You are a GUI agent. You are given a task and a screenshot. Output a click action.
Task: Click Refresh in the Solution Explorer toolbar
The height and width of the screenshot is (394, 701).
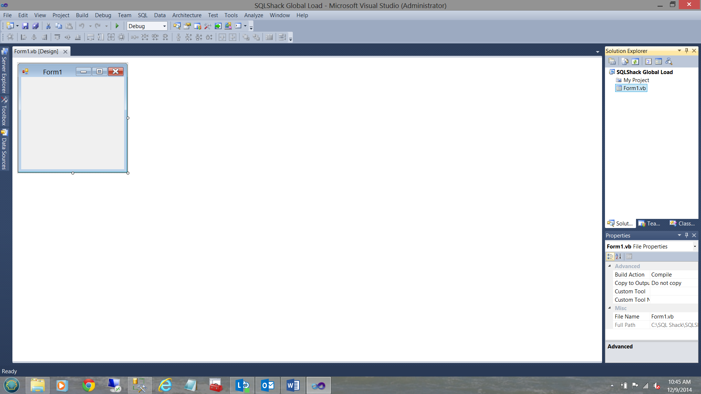click(x=635, y=61)
